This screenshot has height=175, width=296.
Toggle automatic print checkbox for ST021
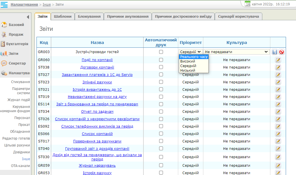[x=161, y=89]
